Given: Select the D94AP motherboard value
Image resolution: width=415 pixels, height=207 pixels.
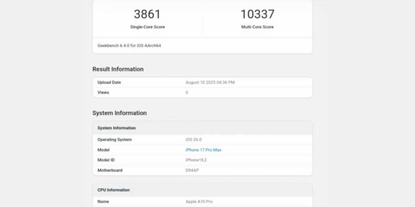Looking at the screenshot, I should click(x=192, y=170).
